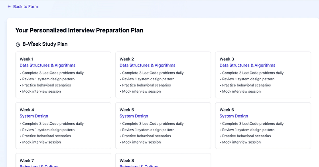Click the Week 7 card heading

coord(27,161)
